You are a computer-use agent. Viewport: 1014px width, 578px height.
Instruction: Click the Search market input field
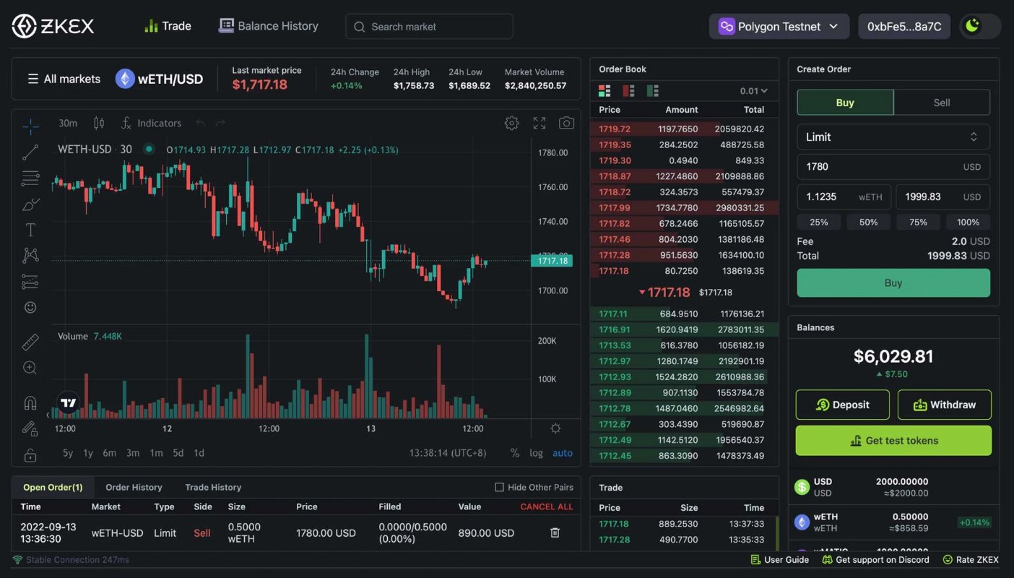pos(430,27)
